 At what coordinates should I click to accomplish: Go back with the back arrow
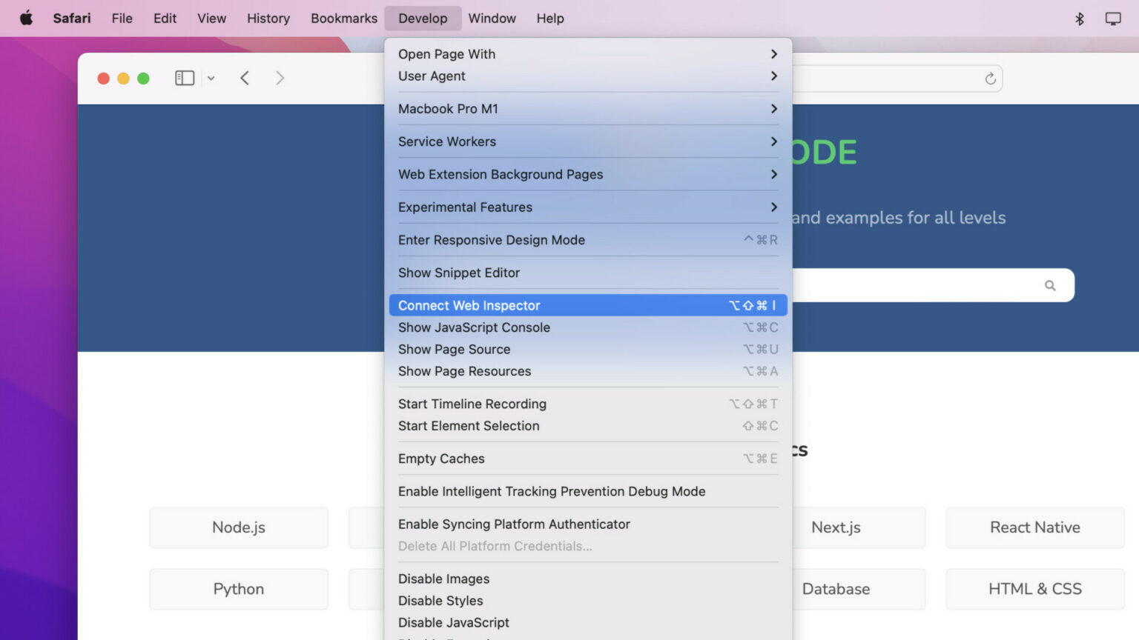tap(245, 78)
